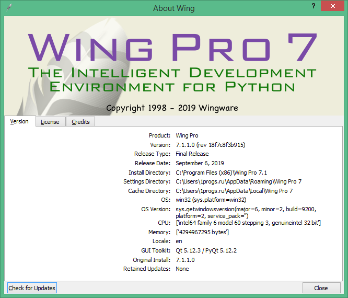Click the Wing feather icon in title bar

[x=9, y=7]
